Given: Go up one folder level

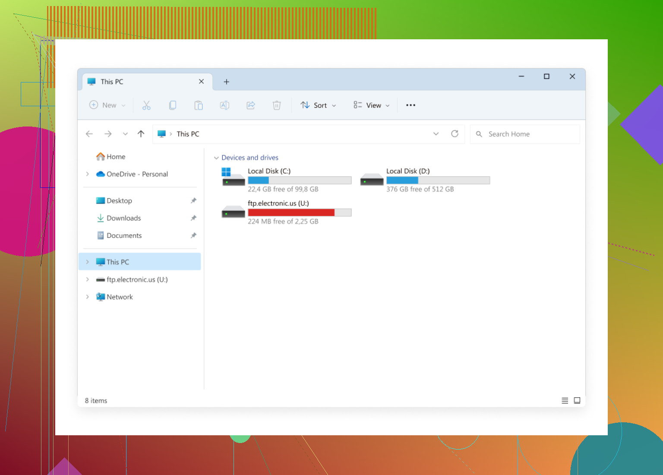Looking at the screenshot, I should (x=141, y=134).
